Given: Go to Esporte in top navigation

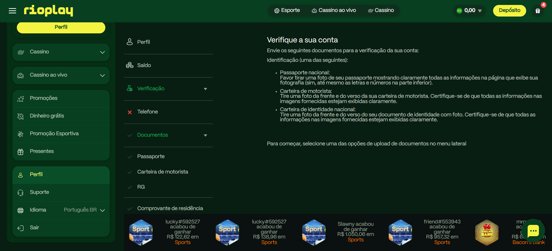Looking at the screenshot, I should click(x=287, y=10).
